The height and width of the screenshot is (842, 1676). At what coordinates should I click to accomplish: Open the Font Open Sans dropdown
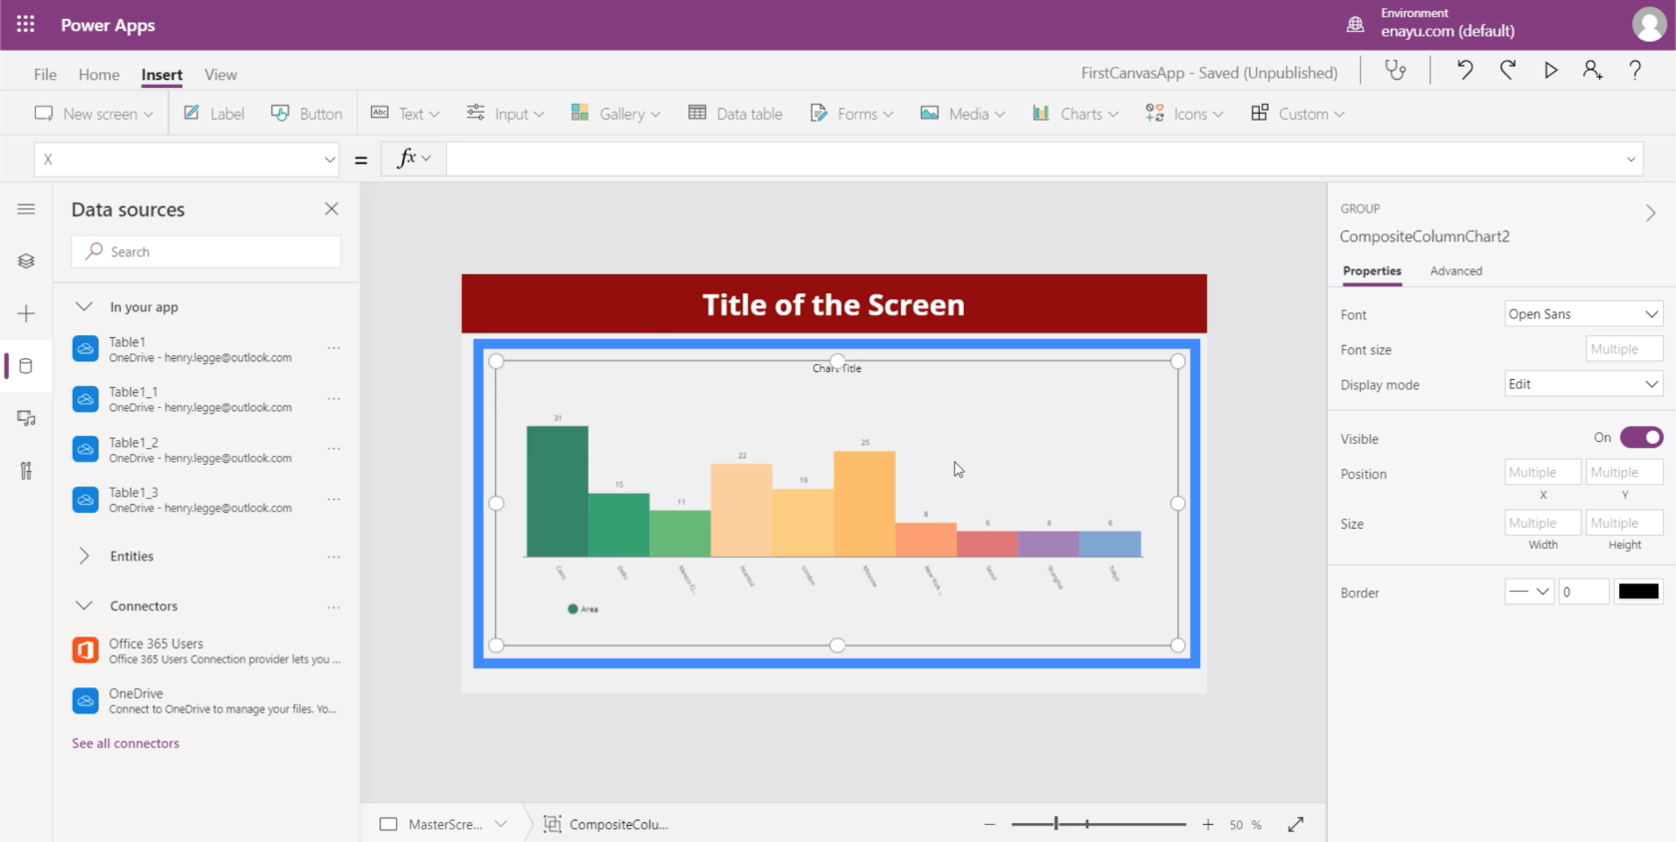pyautogui.click(x=1583, y=314)
